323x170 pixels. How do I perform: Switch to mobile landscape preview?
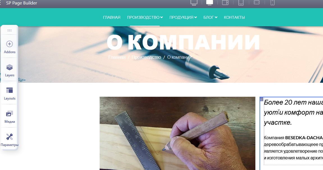[x=257, y=2]
